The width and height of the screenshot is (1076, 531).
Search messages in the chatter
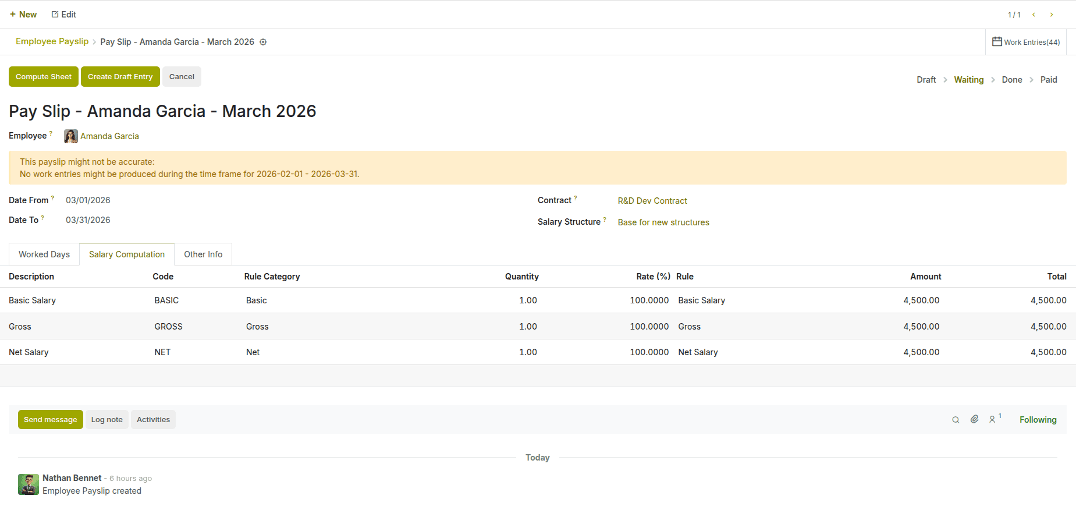(x=956, y=419)
